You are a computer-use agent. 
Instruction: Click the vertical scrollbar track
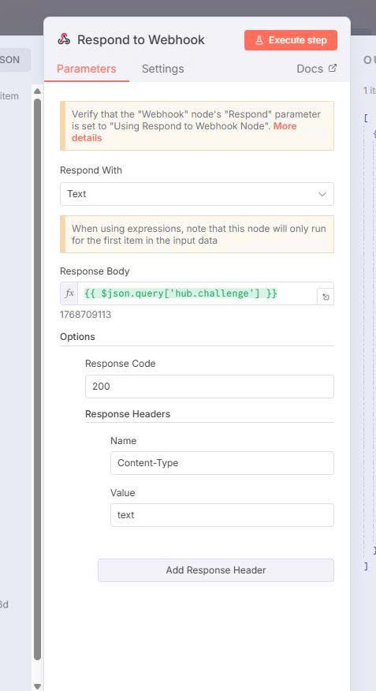(x=37, y=379)
